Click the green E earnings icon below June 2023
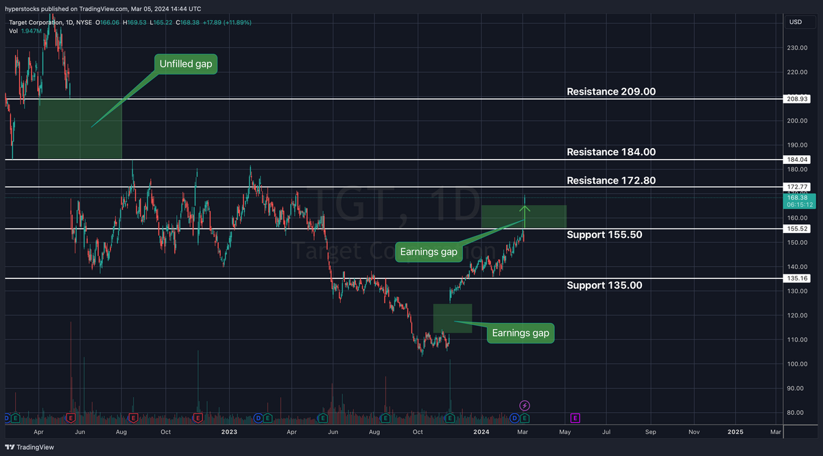This screenshot has width=823, height=456. pyautogui.click(x=322, y=418)
